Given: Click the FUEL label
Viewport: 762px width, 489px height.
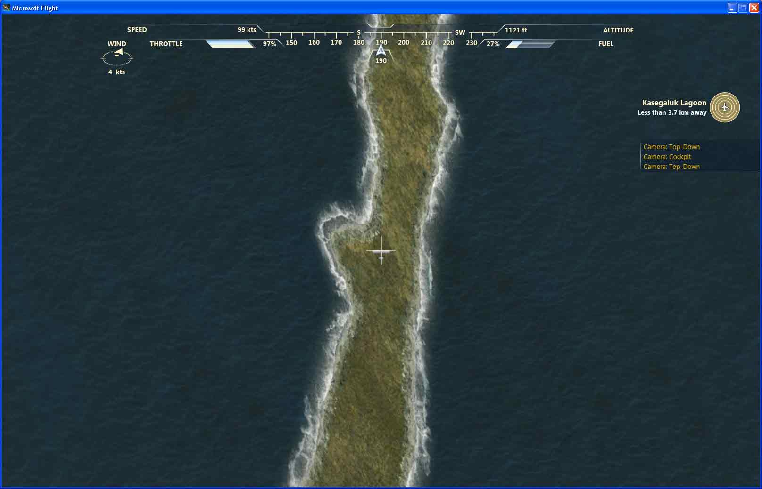Looking at the screenshot, I should click(x=605, y=44).
